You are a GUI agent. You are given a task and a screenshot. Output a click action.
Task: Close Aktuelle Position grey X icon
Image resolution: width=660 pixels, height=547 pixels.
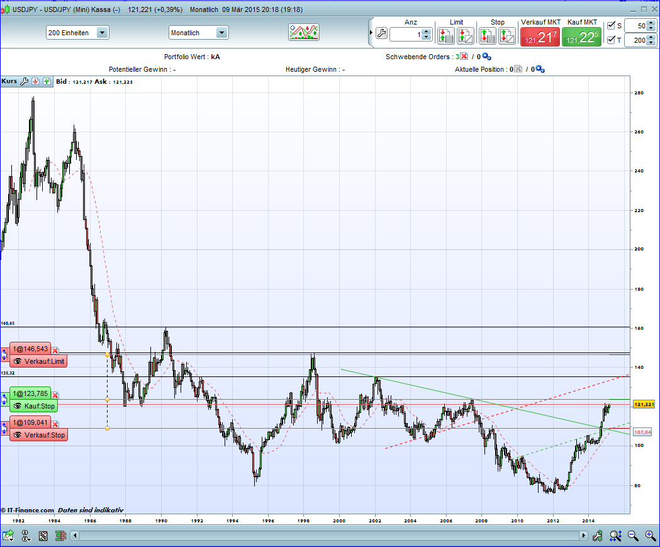point(518,69)
